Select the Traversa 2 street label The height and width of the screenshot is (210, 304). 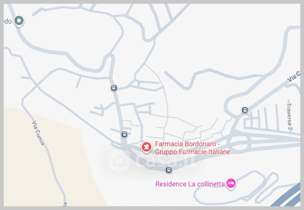(290, 117)
